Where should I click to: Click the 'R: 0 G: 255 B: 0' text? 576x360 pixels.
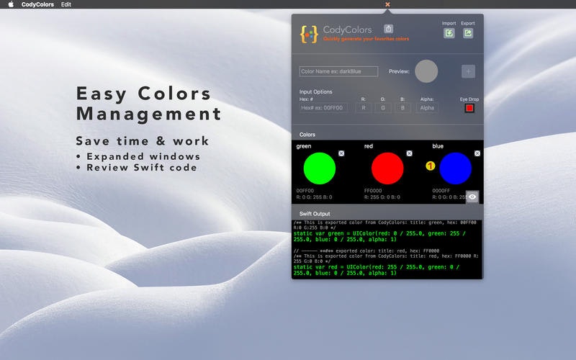314,197
